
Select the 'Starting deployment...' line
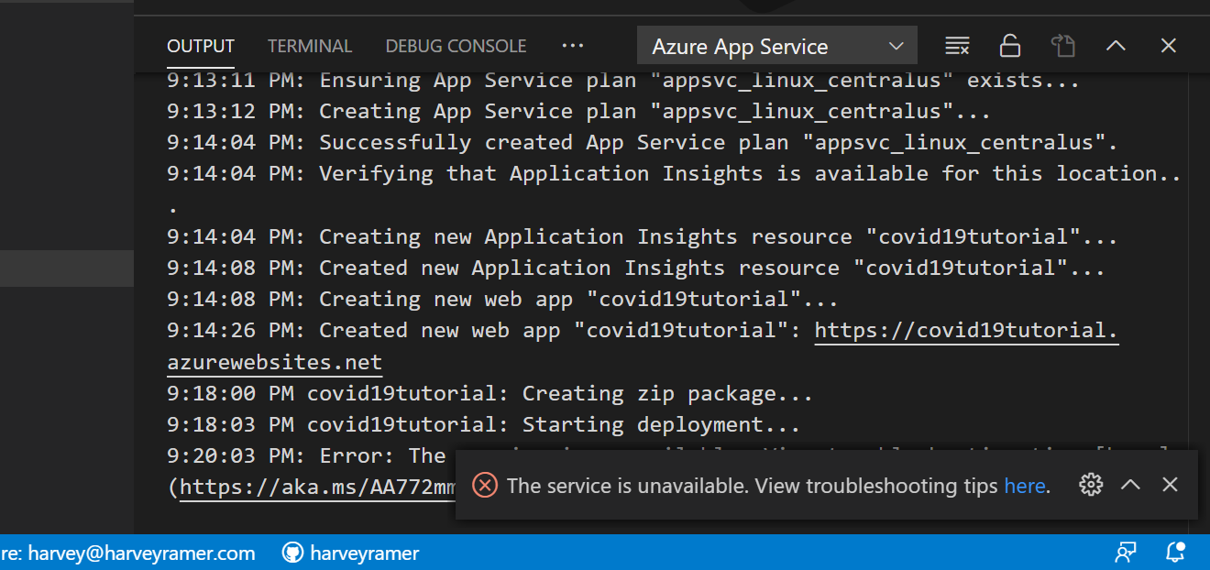point(483,424)
